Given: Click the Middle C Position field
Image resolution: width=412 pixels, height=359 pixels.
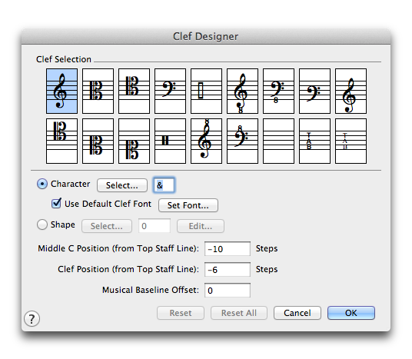Looking at the screenshot, I should tap(228, 248).
